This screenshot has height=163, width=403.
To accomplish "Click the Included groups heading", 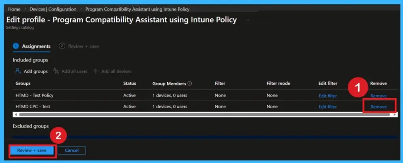I will 30,60.
